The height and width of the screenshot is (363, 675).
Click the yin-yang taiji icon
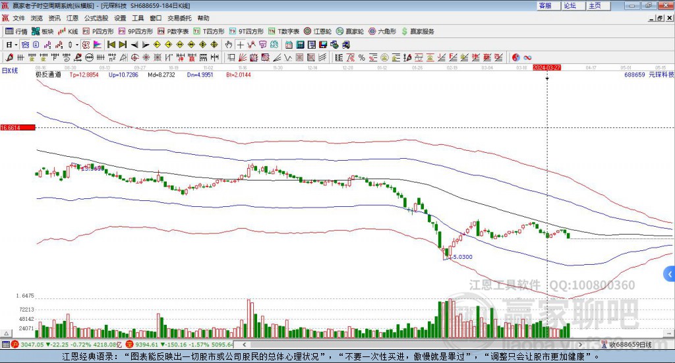coord(515,57)
